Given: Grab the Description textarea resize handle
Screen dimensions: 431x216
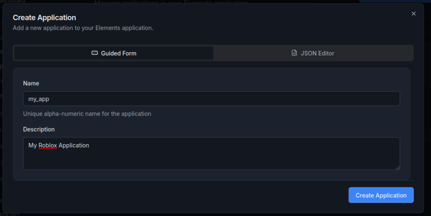Looking at the screenshot, I should point(397,167).
